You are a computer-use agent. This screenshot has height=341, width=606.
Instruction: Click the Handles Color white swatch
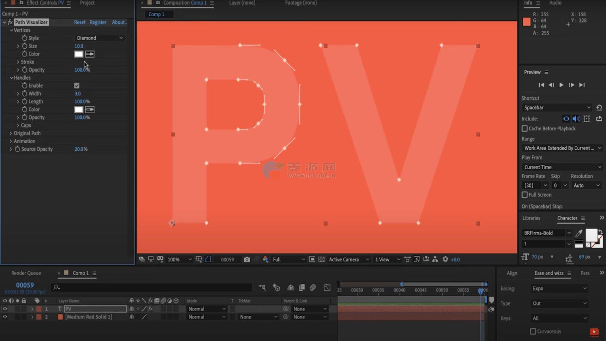(79, 110)
